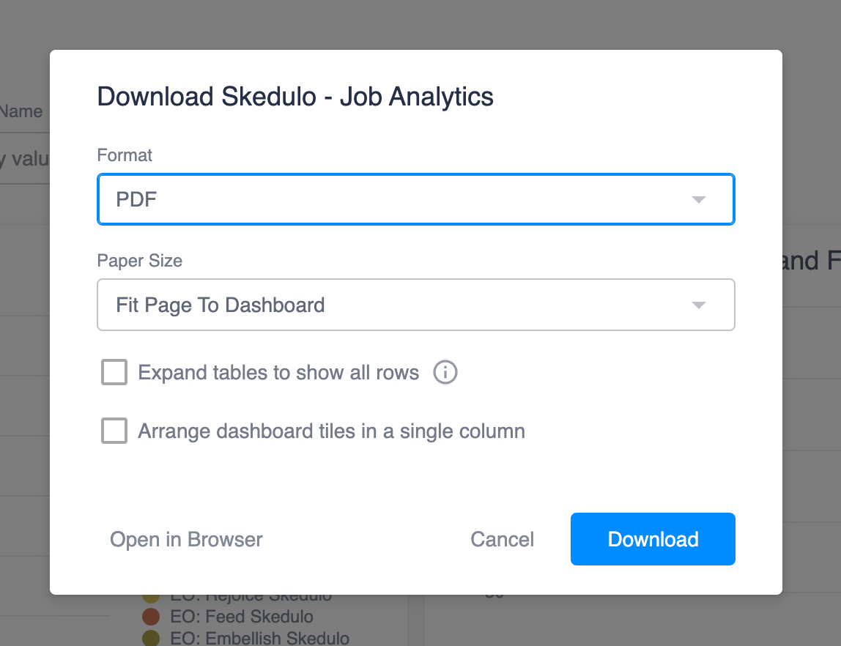Screen dimensions: 841x646
Task: Enable Expand tables to show all rows
Action: (114, 372)
